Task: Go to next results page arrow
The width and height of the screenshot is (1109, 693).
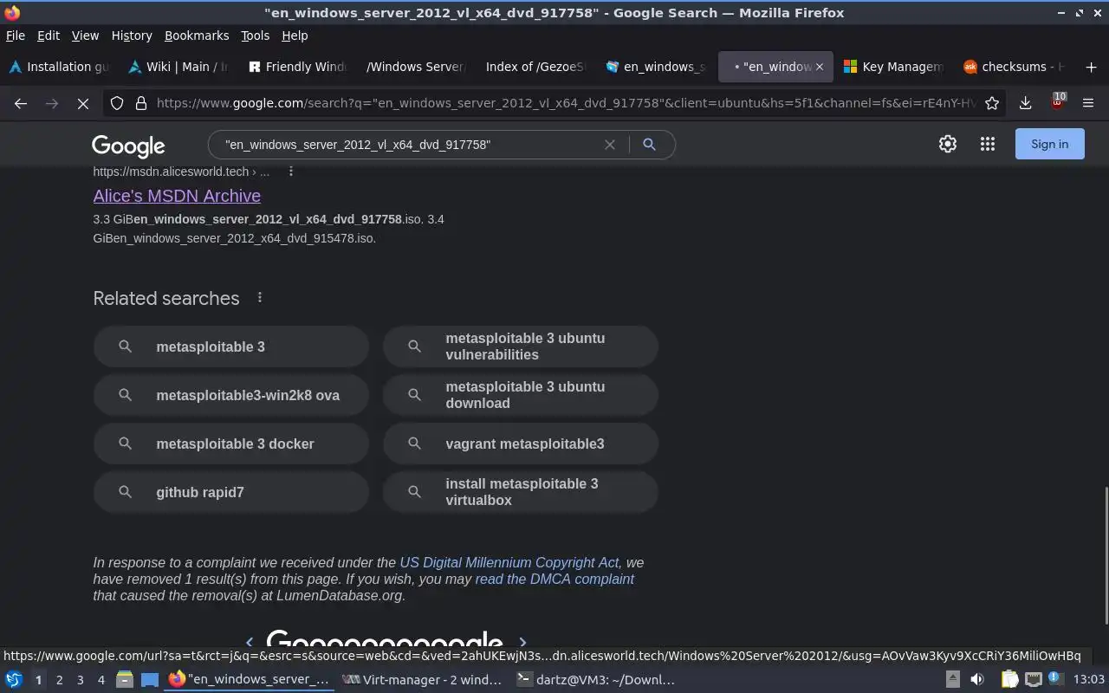Action: 522,642
